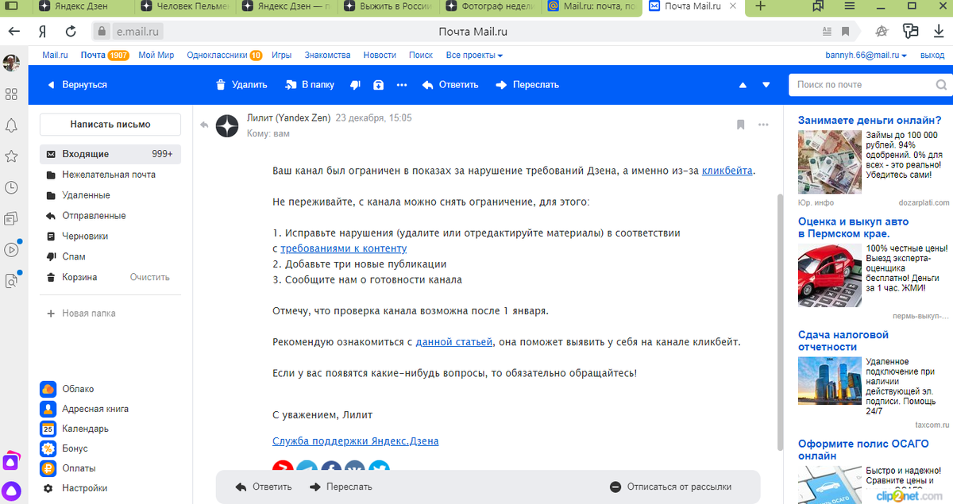Open «Служба поддержки Яндекс.Дзена» link
Image resolution: width=953 pixels, height=504 pixels.
355,441
